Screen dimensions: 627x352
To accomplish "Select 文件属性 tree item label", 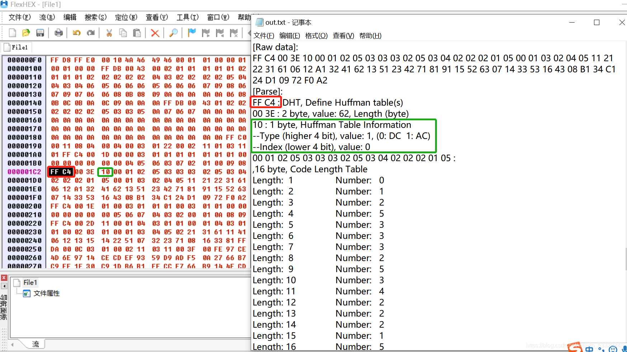I will pos(46,293).
